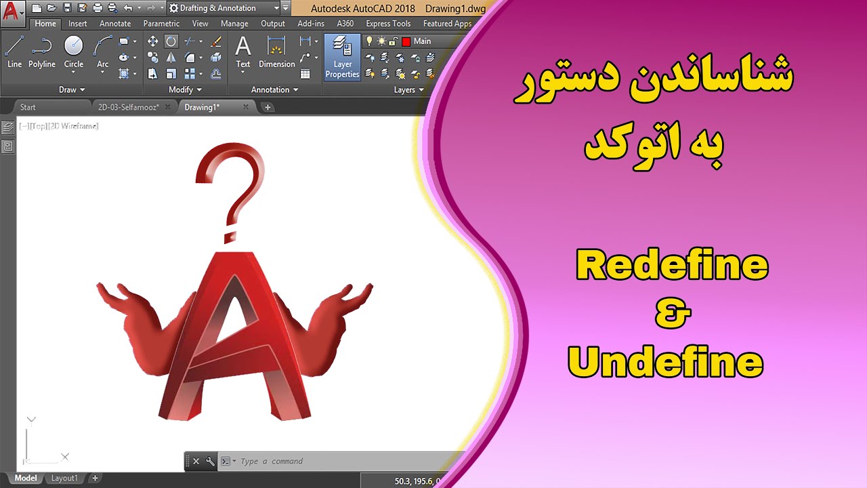The height and width of the screenshot is (488, 867).
Task: Click the Move tool icon
Action: pos(153,41)
